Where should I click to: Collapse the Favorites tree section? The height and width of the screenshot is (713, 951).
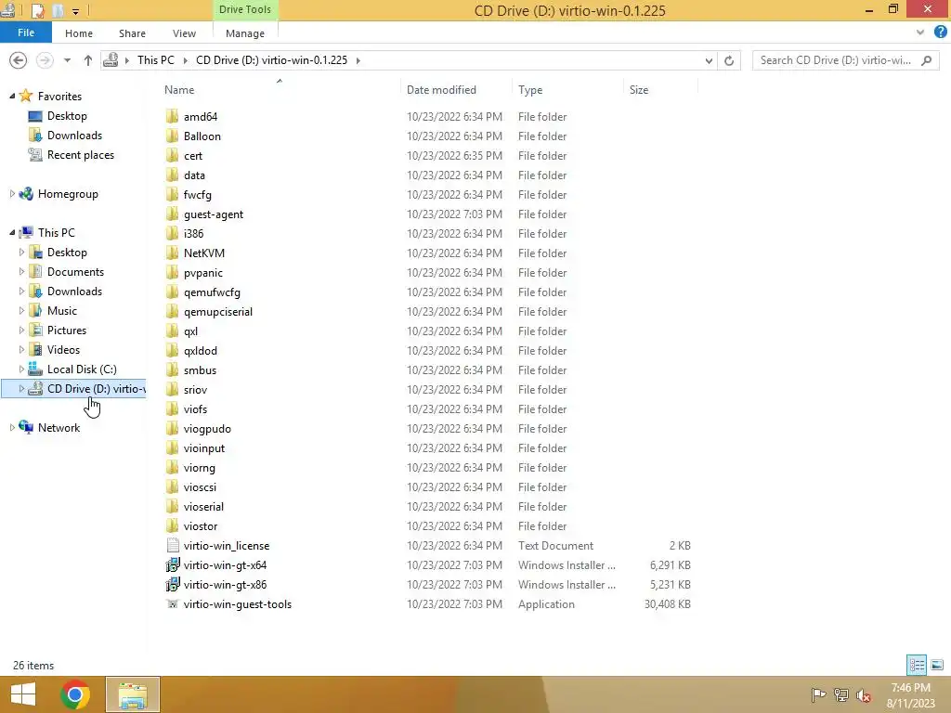point(12,96)
